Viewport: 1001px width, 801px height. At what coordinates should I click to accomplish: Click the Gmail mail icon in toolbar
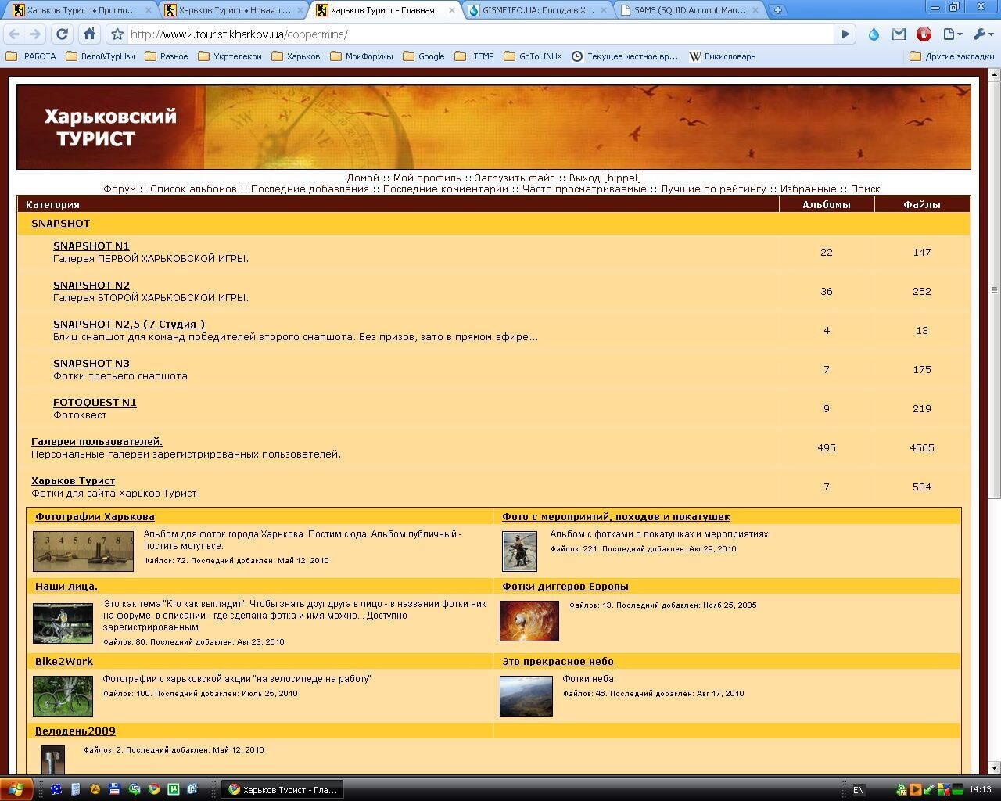pos(899,34)
